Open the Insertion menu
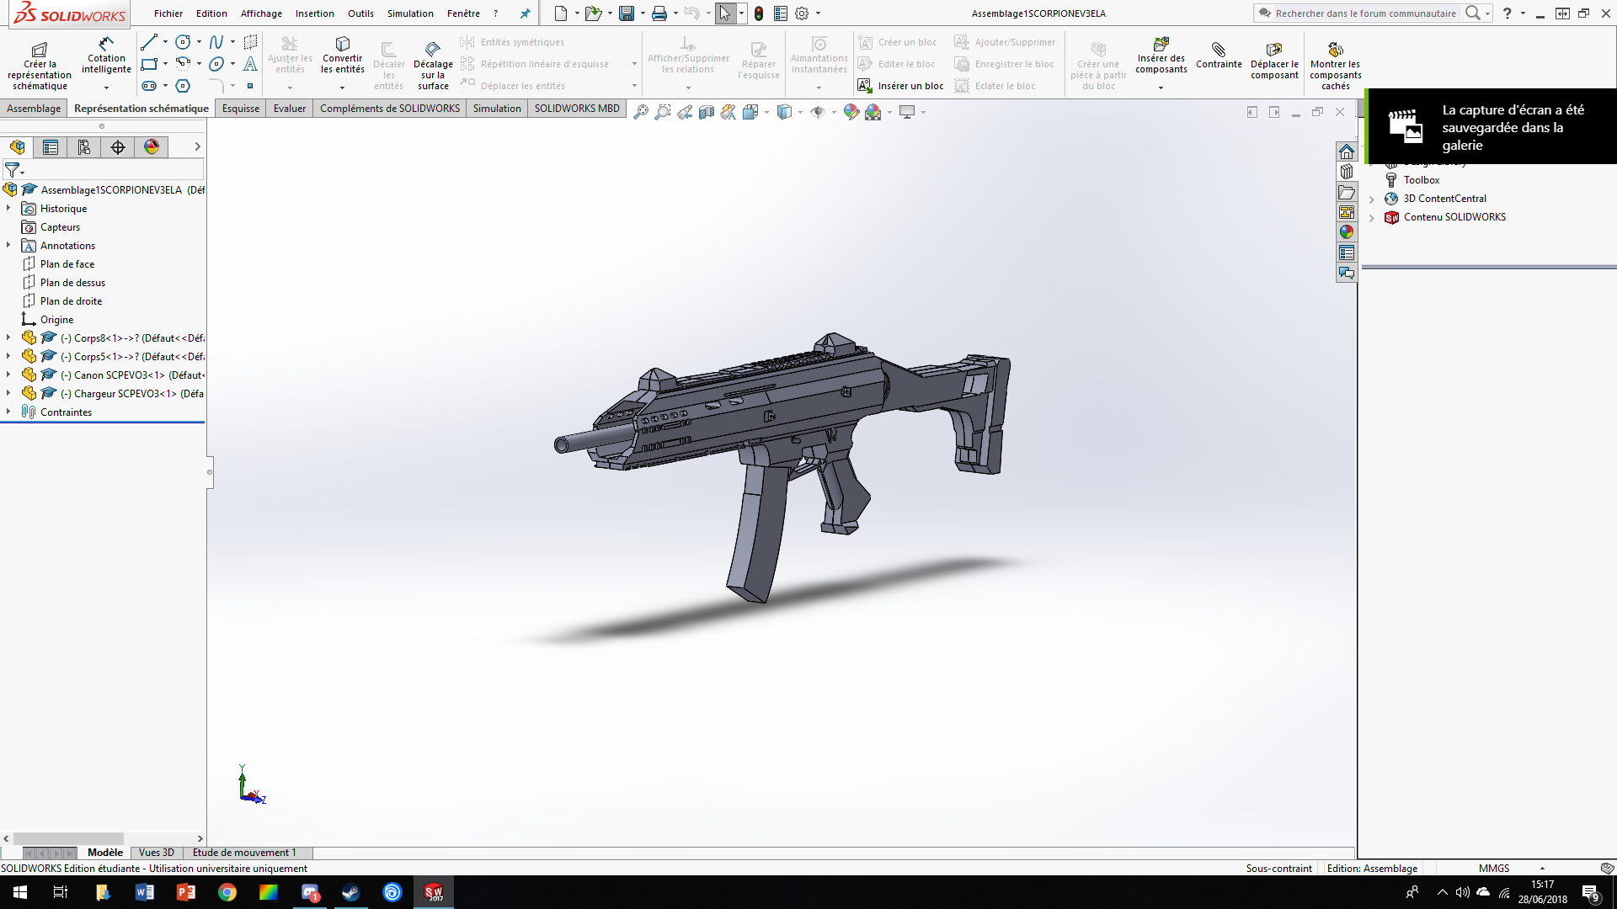The height and width of the screenshot is (909, 1617). pos(315,13)
